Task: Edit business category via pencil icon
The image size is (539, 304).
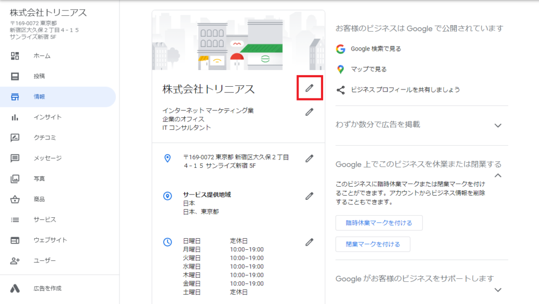Action: [x=310, y=112]
